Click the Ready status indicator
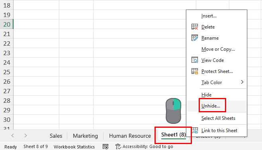This screenshot has height=150, width=262. coord(10,147)
